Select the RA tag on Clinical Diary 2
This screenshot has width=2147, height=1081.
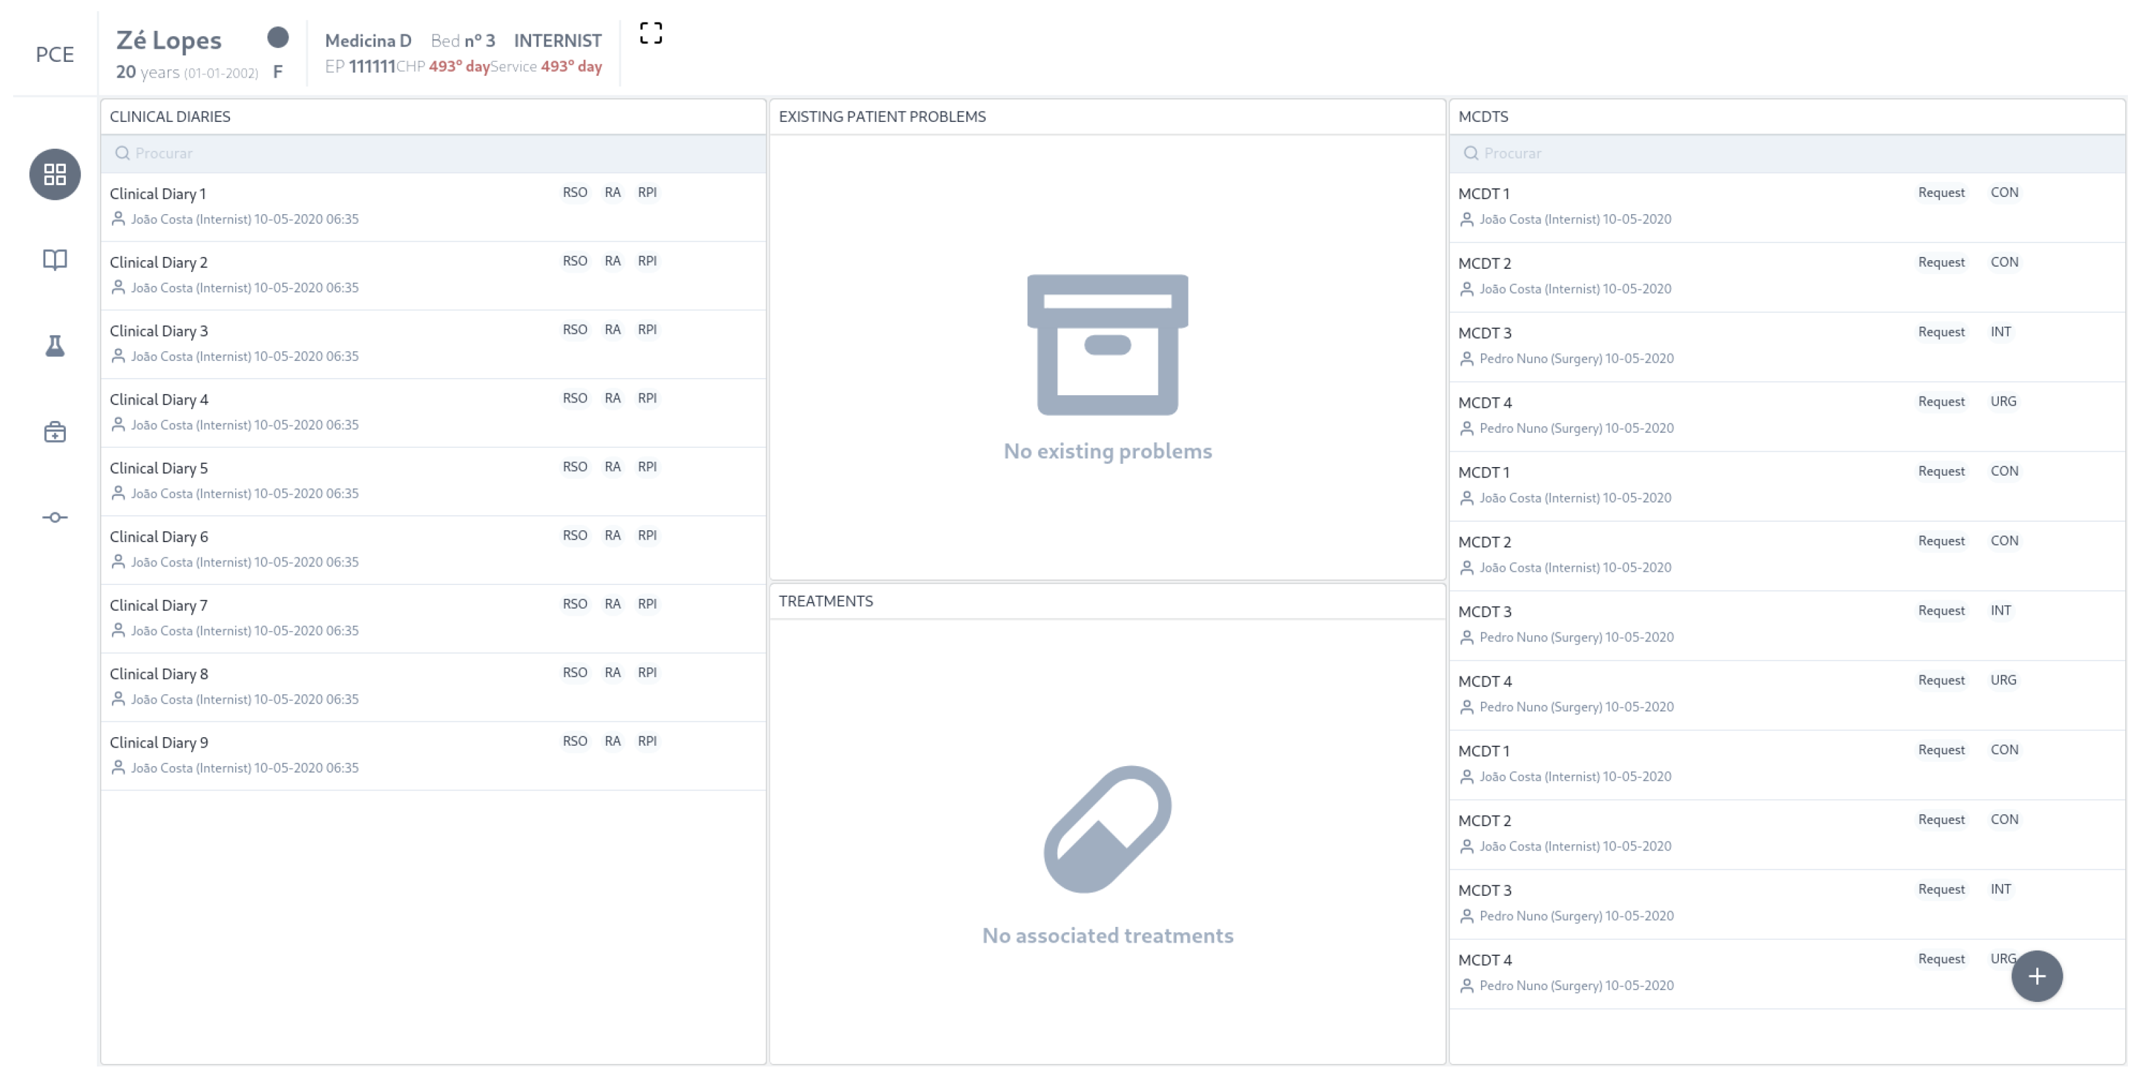[x=613, y=261]
